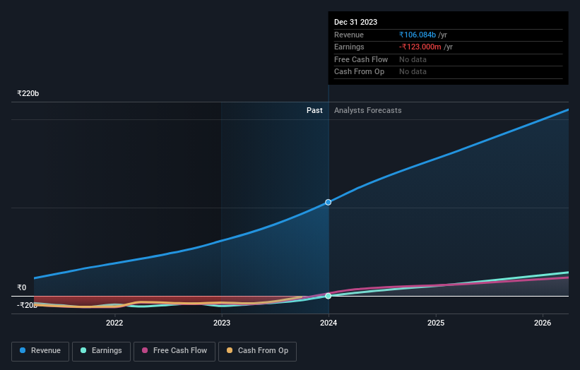
Task: Click the tooltip Free Cash Flow label
Action: pyautogui.click(x=361, y=59)
